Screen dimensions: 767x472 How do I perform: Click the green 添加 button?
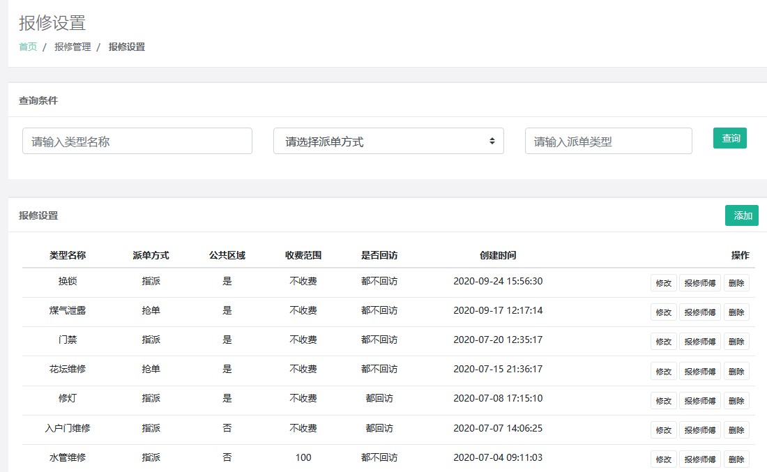[x=741, y=215]
